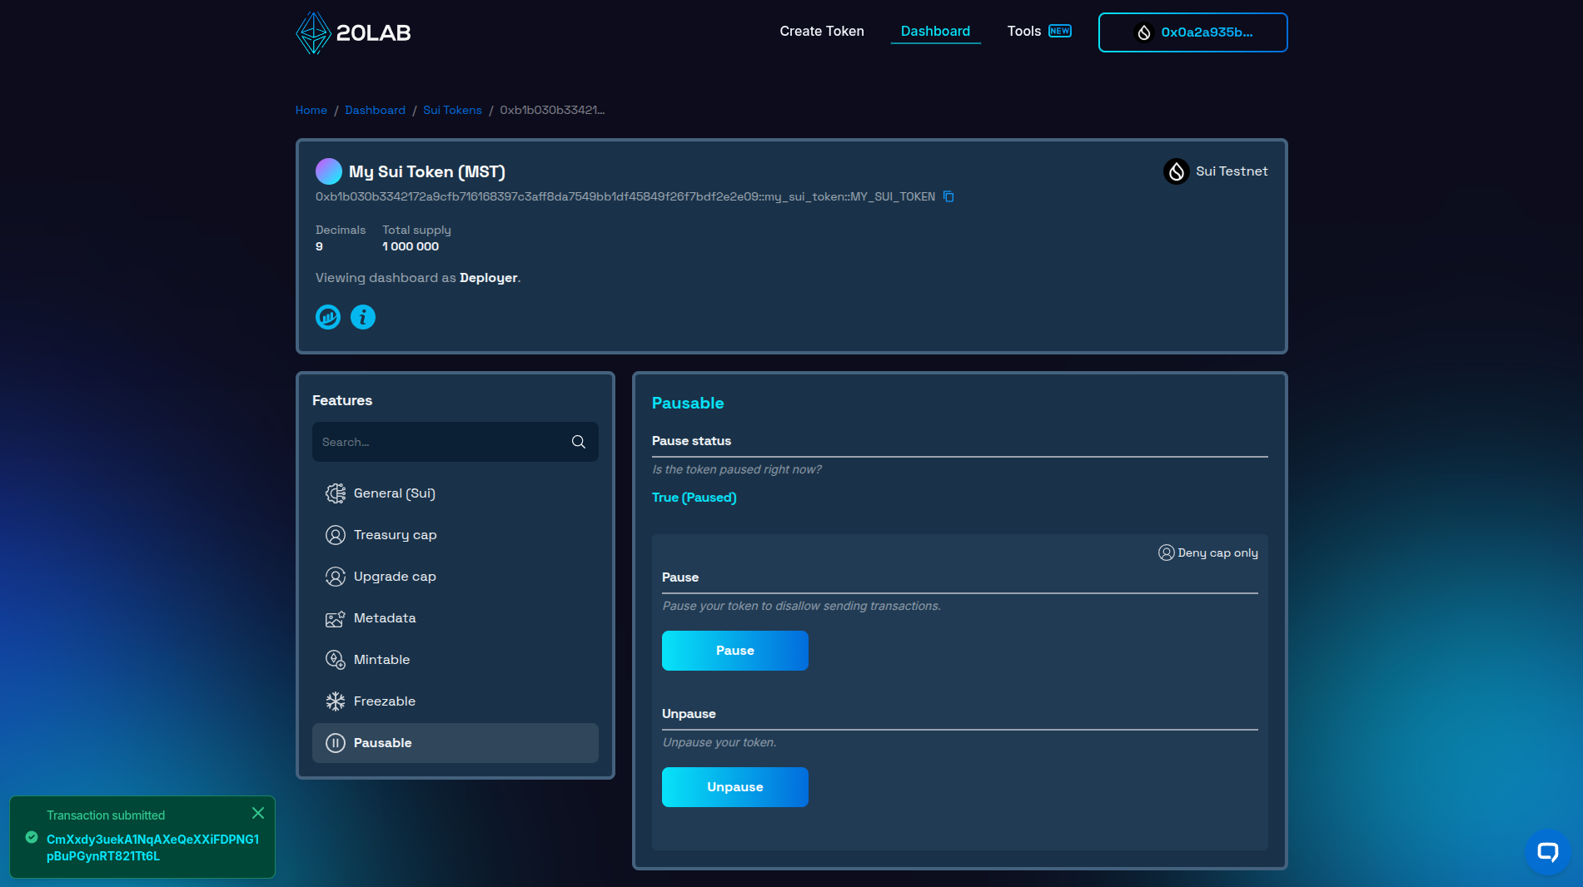
Task: Click the green check icon in notification
Action: tap(32, 837)
